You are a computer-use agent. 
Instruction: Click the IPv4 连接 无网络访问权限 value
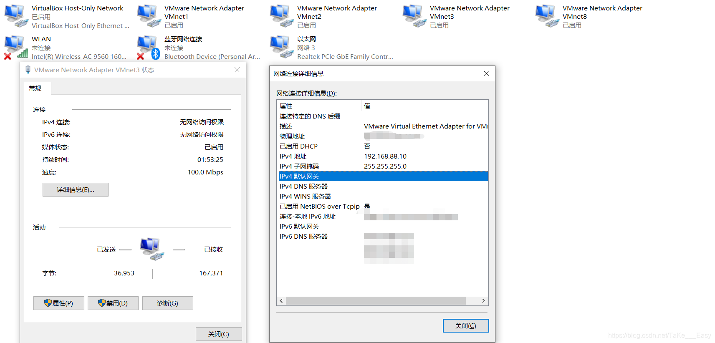202,122
